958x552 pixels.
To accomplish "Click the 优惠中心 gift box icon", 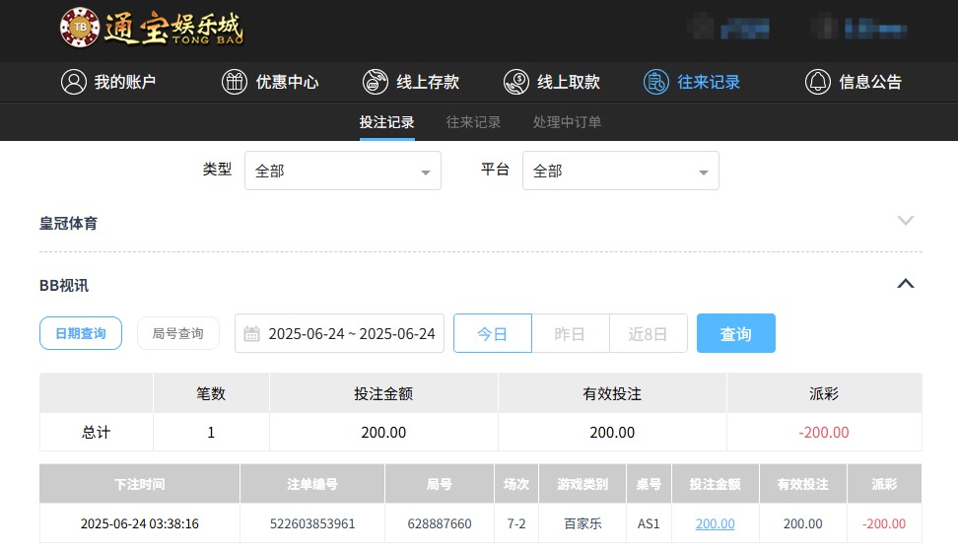I will (235, 82).
